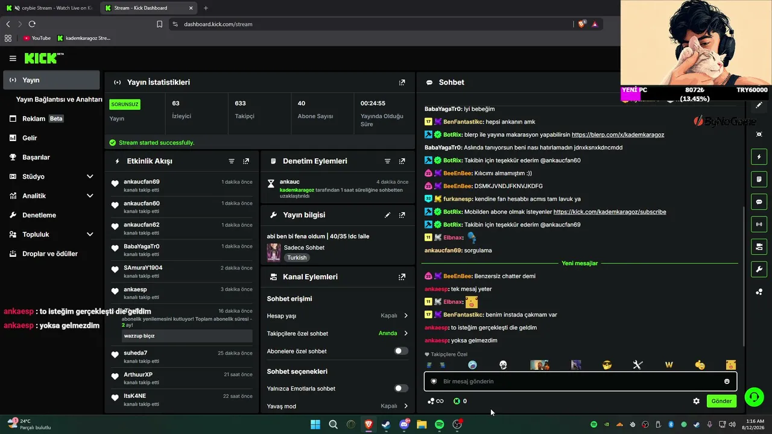
Task: Open Reklam Beta in the sidebar
Action: tap(51, 119)
